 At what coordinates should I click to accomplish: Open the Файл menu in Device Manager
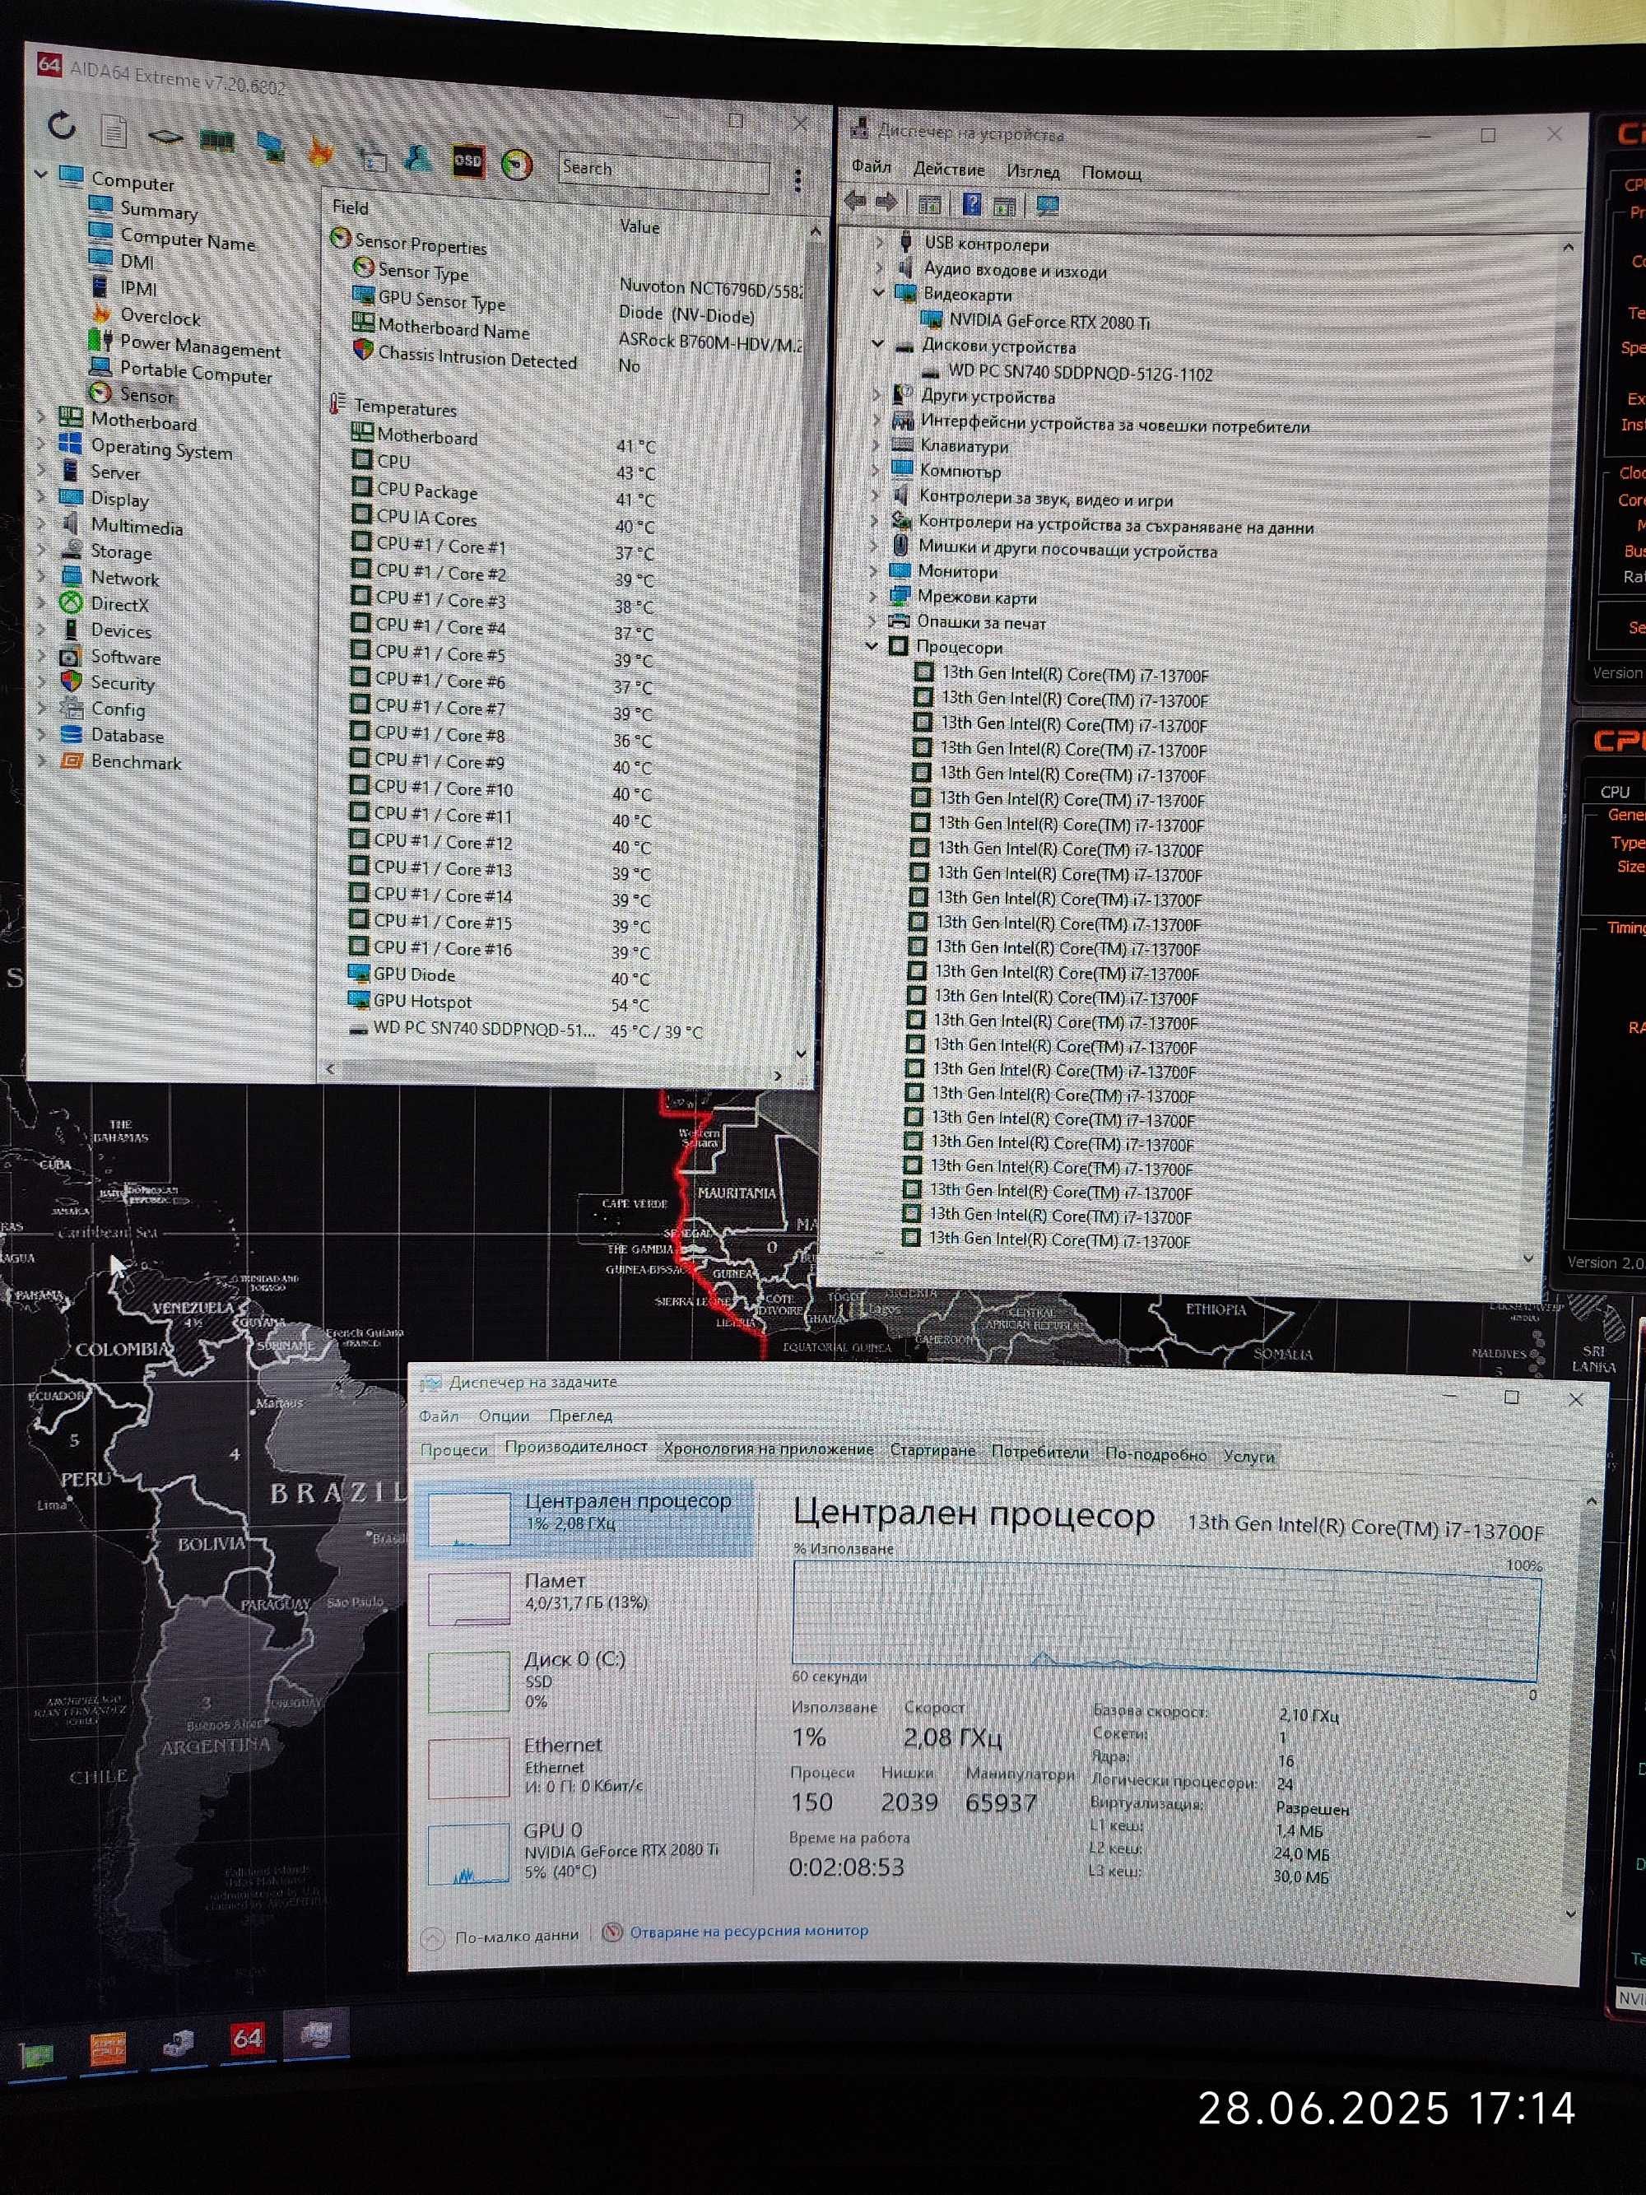pyautogui.click(x=871, y=167)
